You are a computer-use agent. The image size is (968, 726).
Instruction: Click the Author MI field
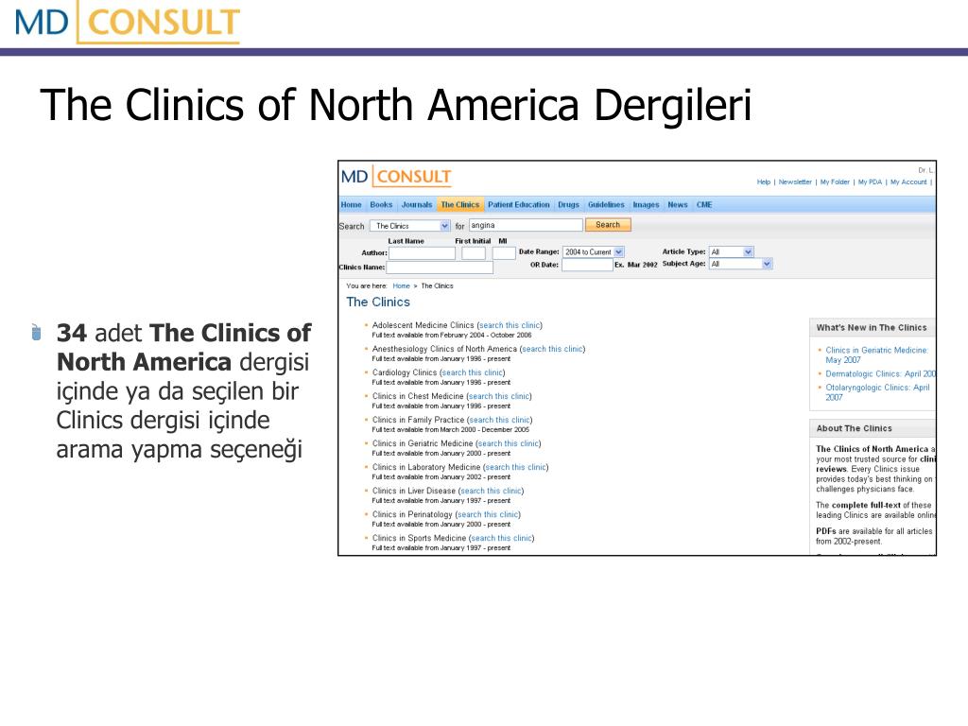(x=504, y=253)
